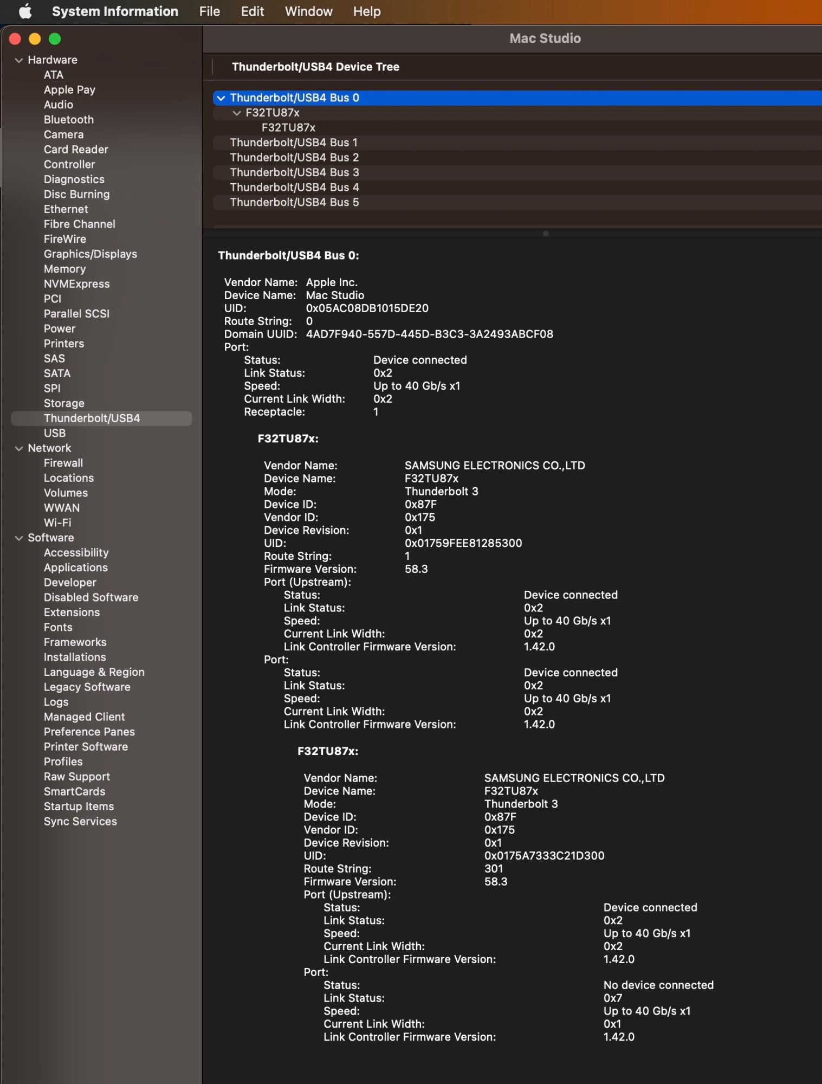Open the Help menu
The height and width of the screenshot is (1084, 822).
click(x=367, y=11)
